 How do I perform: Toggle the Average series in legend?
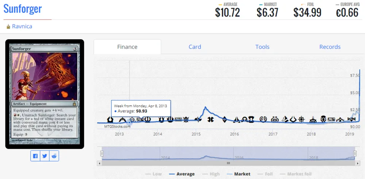pyautogui.click(x=182, y=174)
